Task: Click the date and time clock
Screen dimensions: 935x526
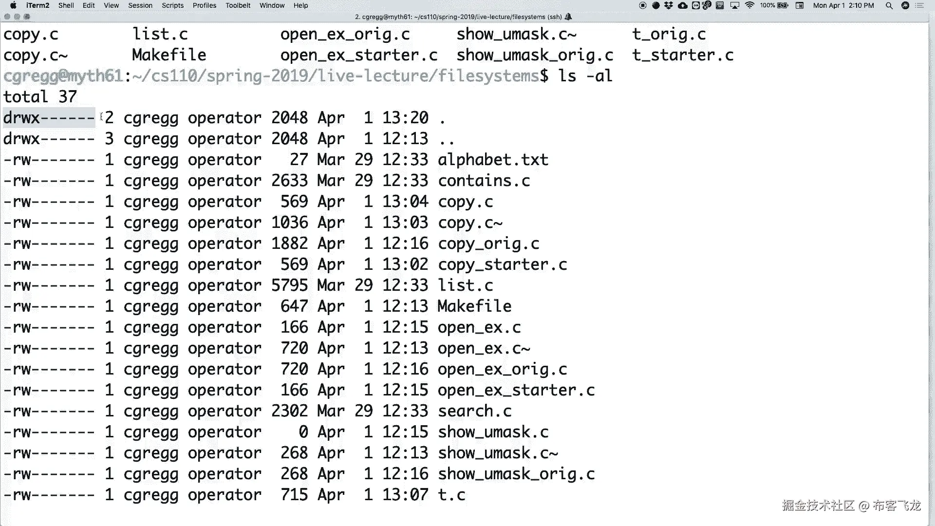Action: pos(843,5)
